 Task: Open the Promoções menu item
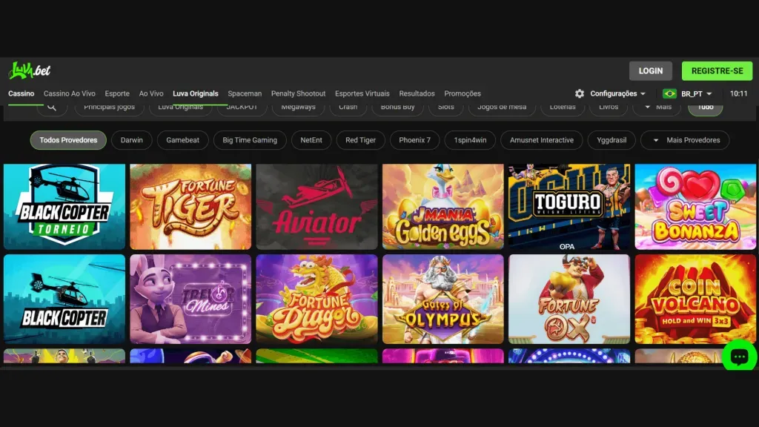(x=463, y=93)
